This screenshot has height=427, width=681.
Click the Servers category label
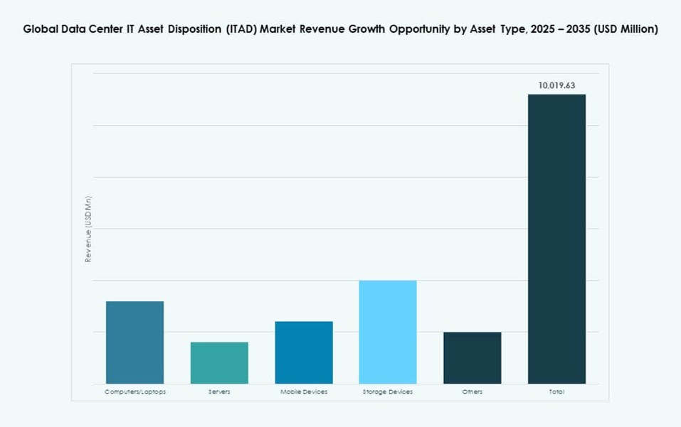(x=219, y=391)
